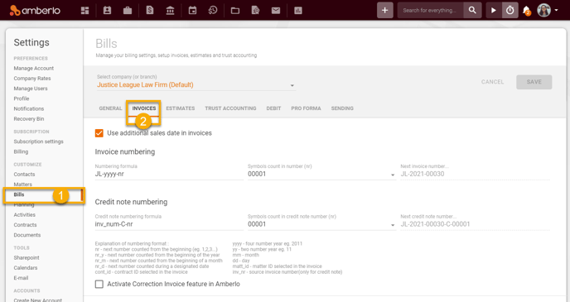Open Manage Account settings
The height and width of the screenshot is (302, 570).
(x=34, y=68)
